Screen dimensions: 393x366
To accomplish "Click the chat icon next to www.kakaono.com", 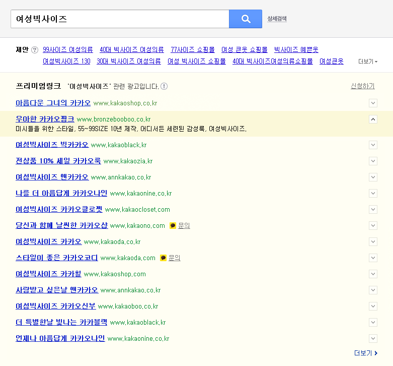I will point(173,226).
